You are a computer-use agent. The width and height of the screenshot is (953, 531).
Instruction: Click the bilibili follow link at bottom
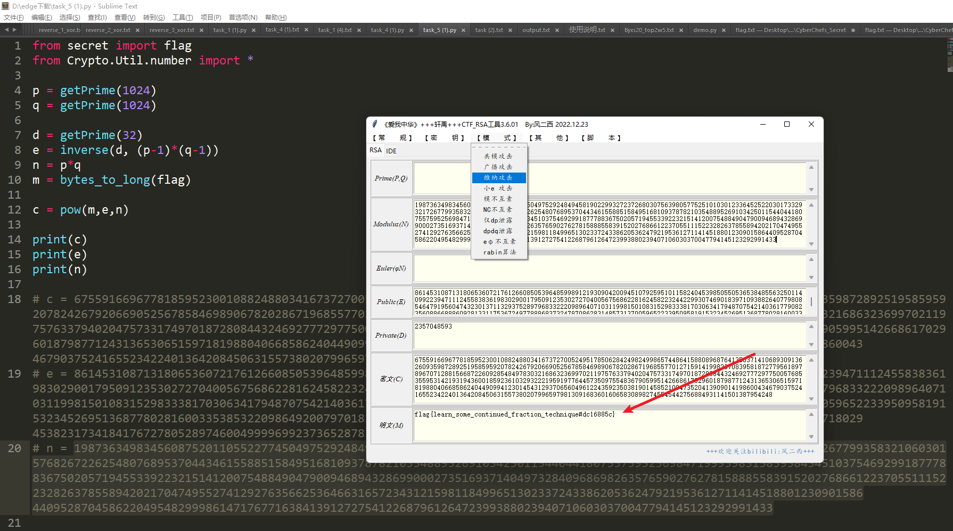pos(760,451)
